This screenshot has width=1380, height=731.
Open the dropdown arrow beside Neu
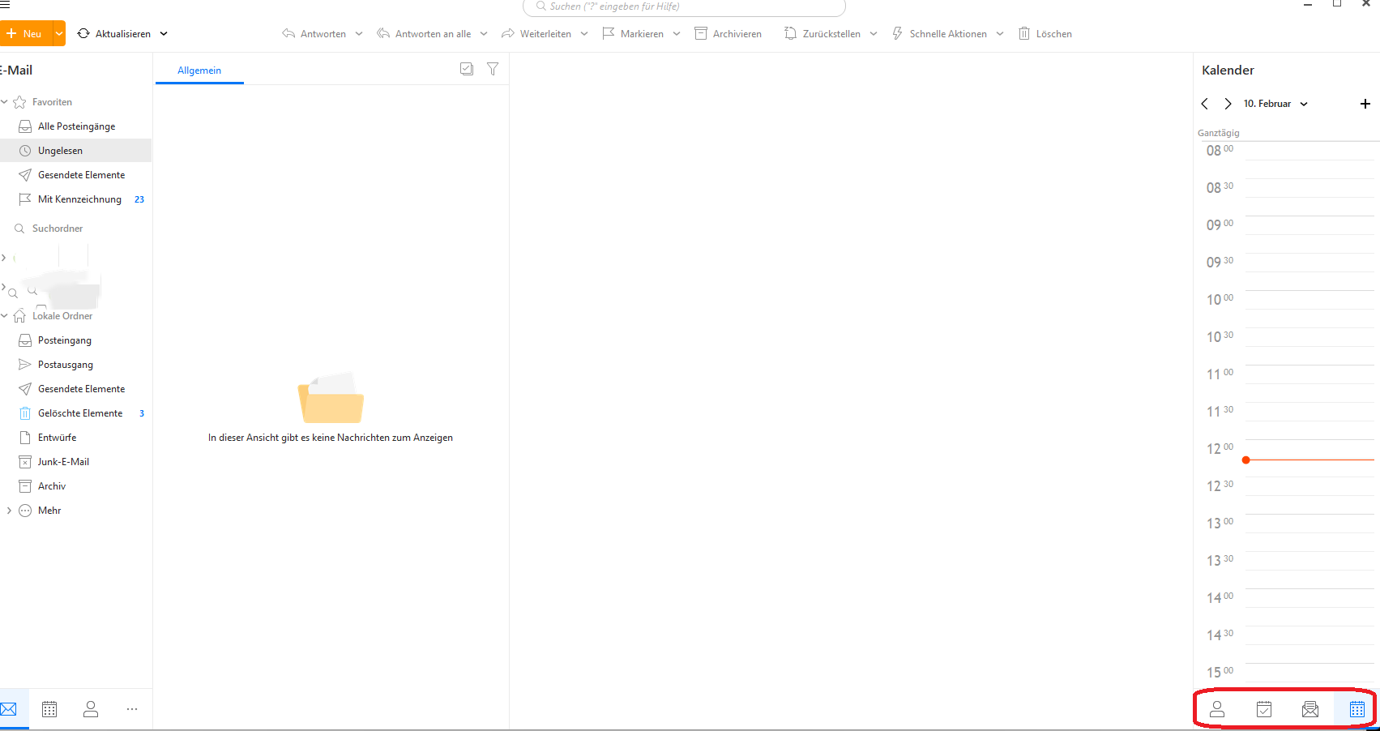[x=59, y=34]
